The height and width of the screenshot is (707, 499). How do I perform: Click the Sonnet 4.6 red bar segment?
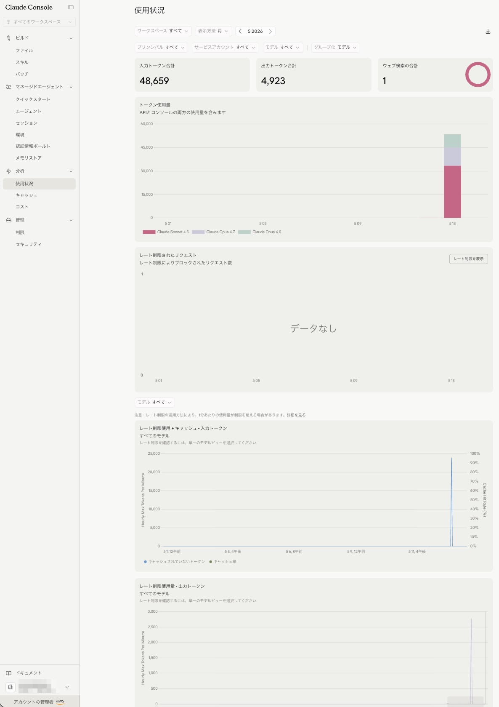click(x=452, y=192)
